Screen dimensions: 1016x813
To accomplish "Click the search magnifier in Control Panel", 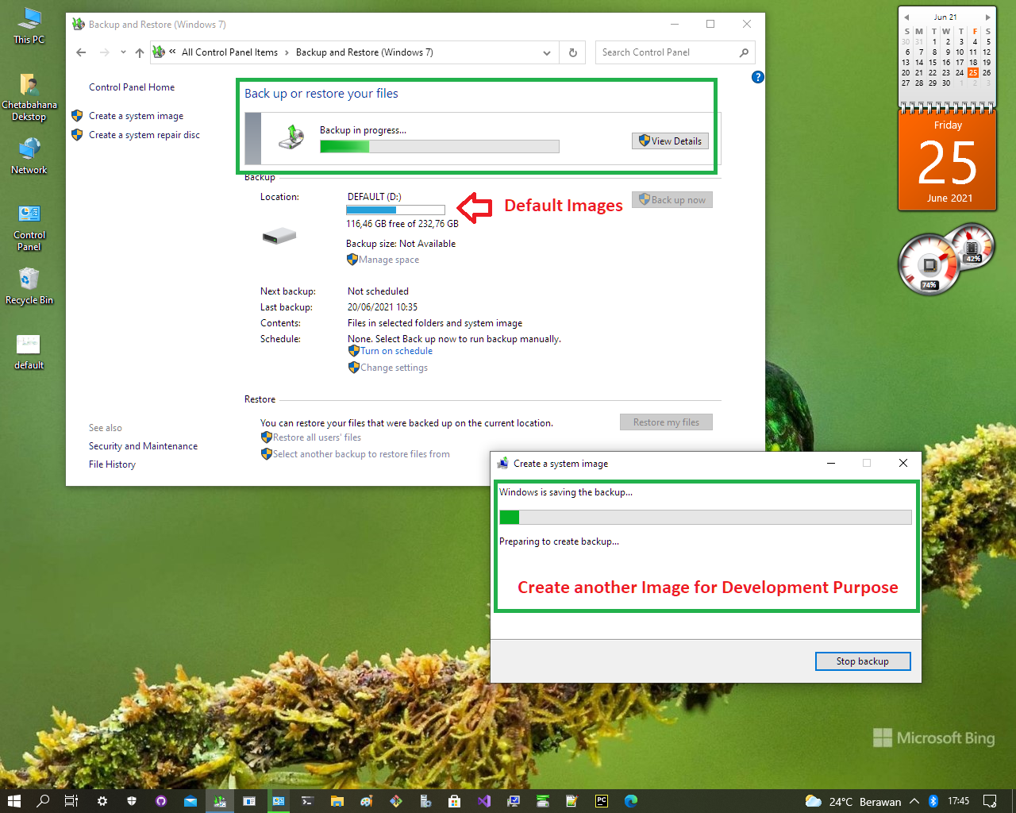I will coord(744,52).
